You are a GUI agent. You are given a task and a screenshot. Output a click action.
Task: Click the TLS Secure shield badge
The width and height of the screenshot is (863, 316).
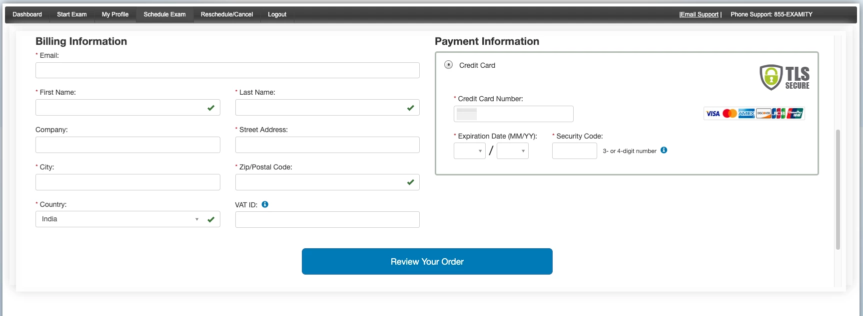(785, 78)
